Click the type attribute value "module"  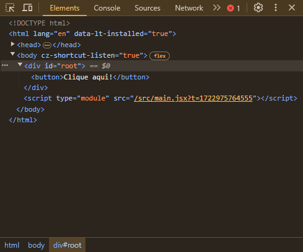(x=93, y=98)
